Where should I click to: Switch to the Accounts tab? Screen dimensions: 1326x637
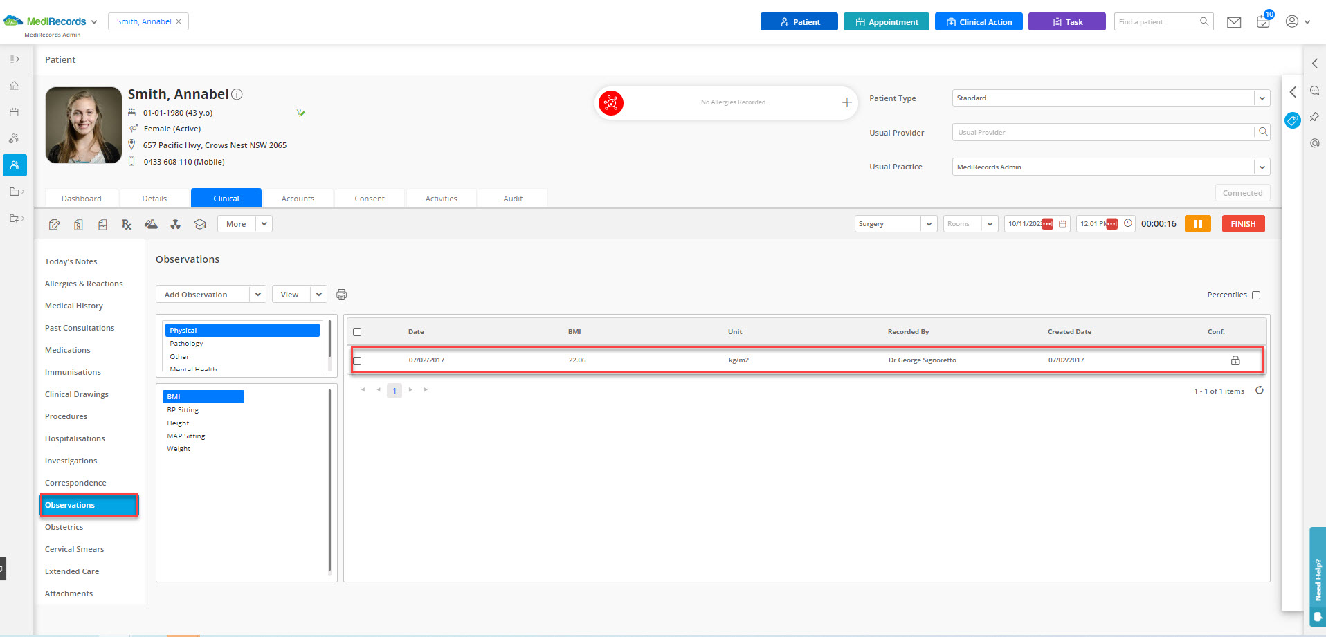click(298, 199)
